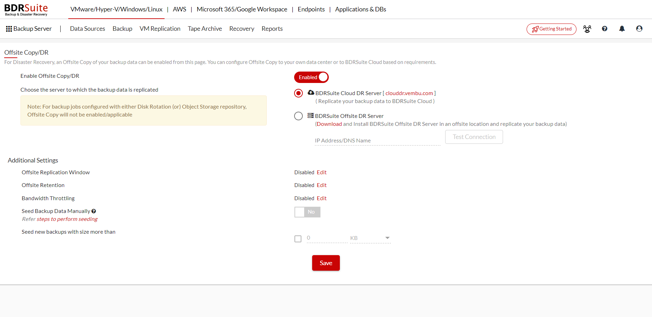Click the Getting Started button
The width and height of the screenshot is (652, 317).
click(552, 29)
